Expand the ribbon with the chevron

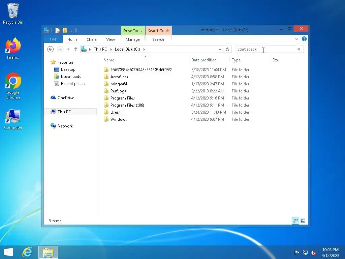tap(296, 39)
